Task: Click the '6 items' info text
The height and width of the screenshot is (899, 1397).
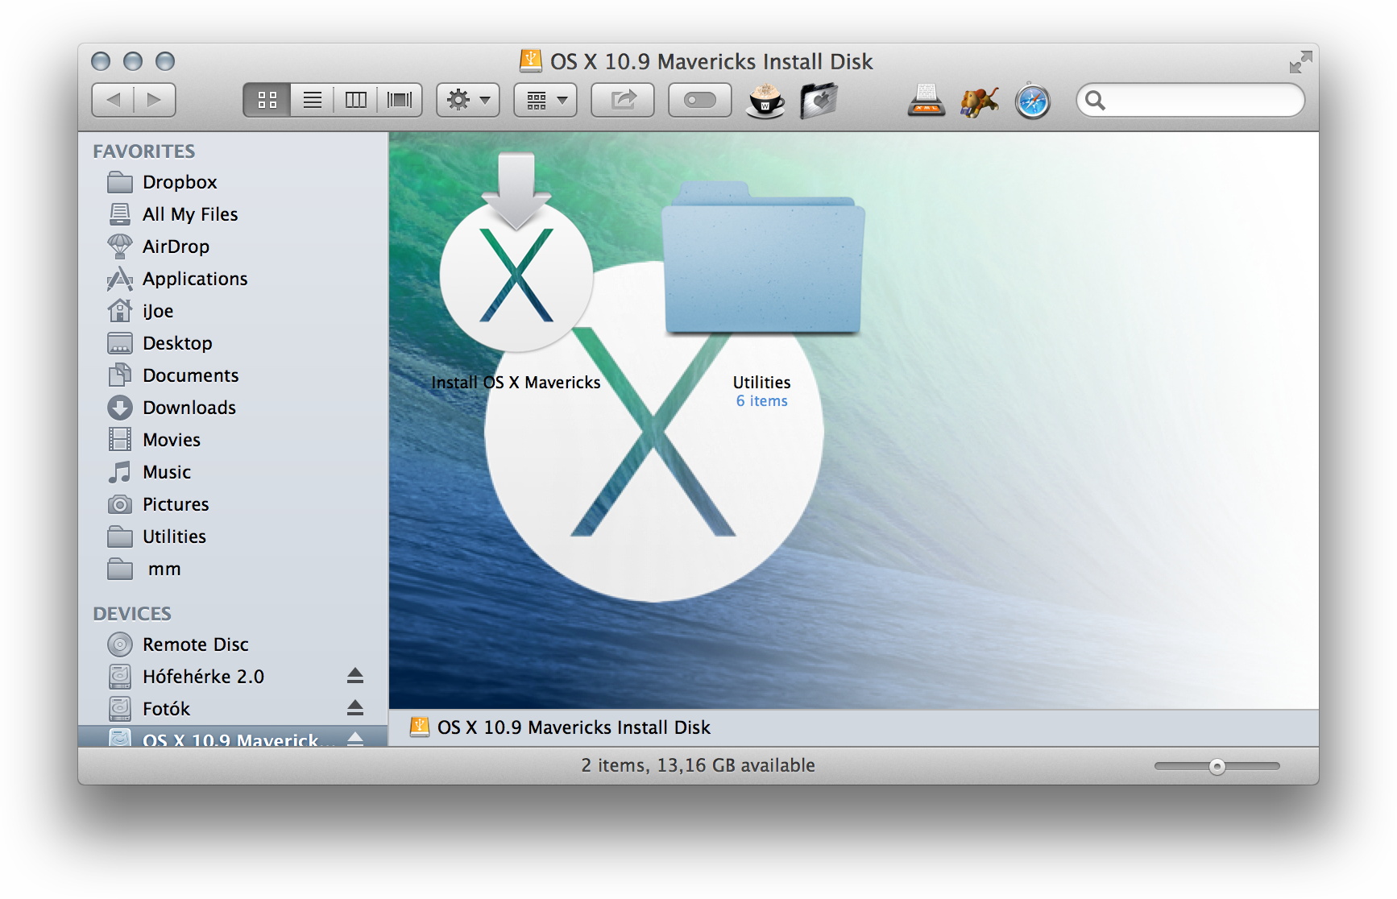Action: click(x=762, y=401)
